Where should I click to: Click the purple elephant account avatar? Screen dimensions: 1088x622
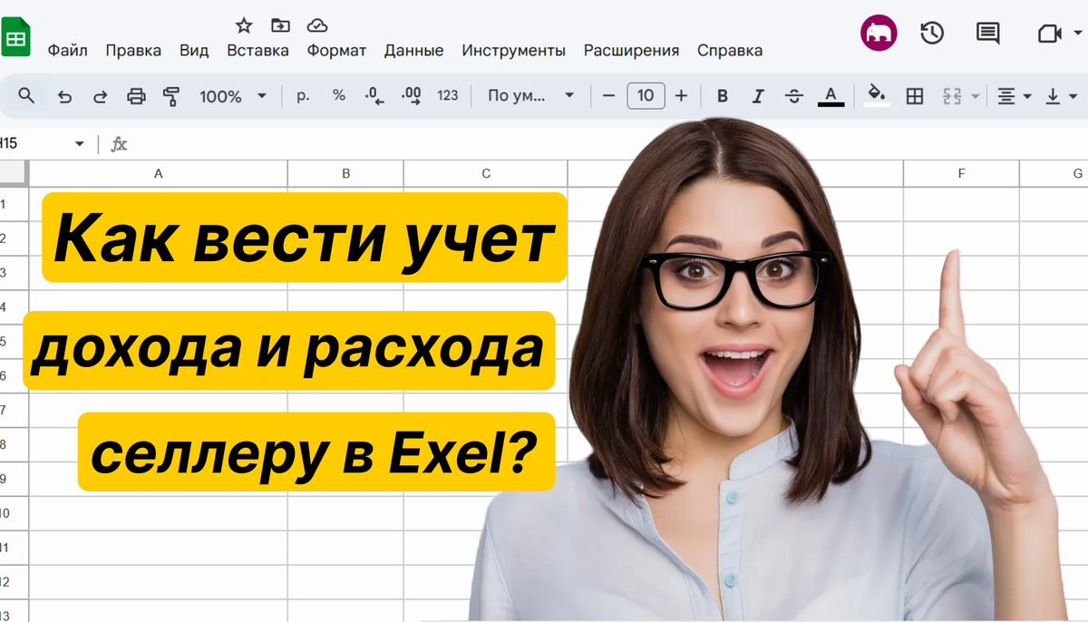click(879, 34)
